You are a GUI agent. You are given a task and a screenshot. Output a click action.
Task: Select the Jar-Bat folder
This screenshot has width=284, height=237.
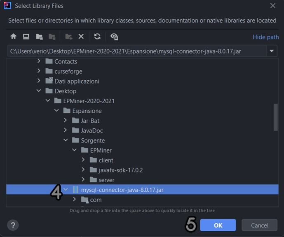[142, 121]
